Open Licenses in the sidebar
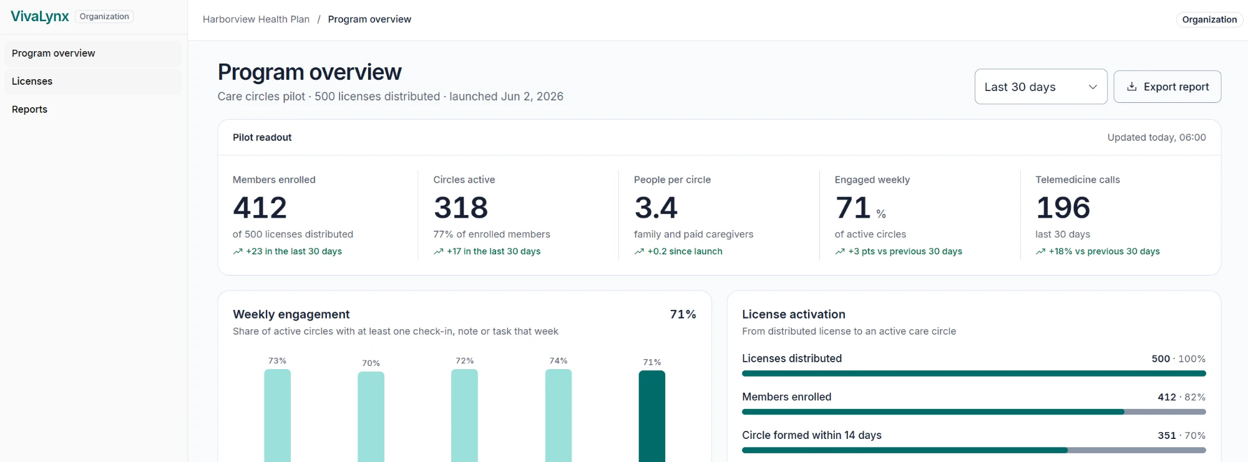The image size is (1248, 462). (x=93, y=81)
